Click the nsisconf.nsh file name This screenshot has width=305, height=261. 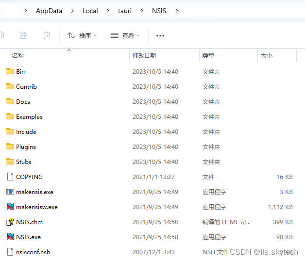point(33,252)
